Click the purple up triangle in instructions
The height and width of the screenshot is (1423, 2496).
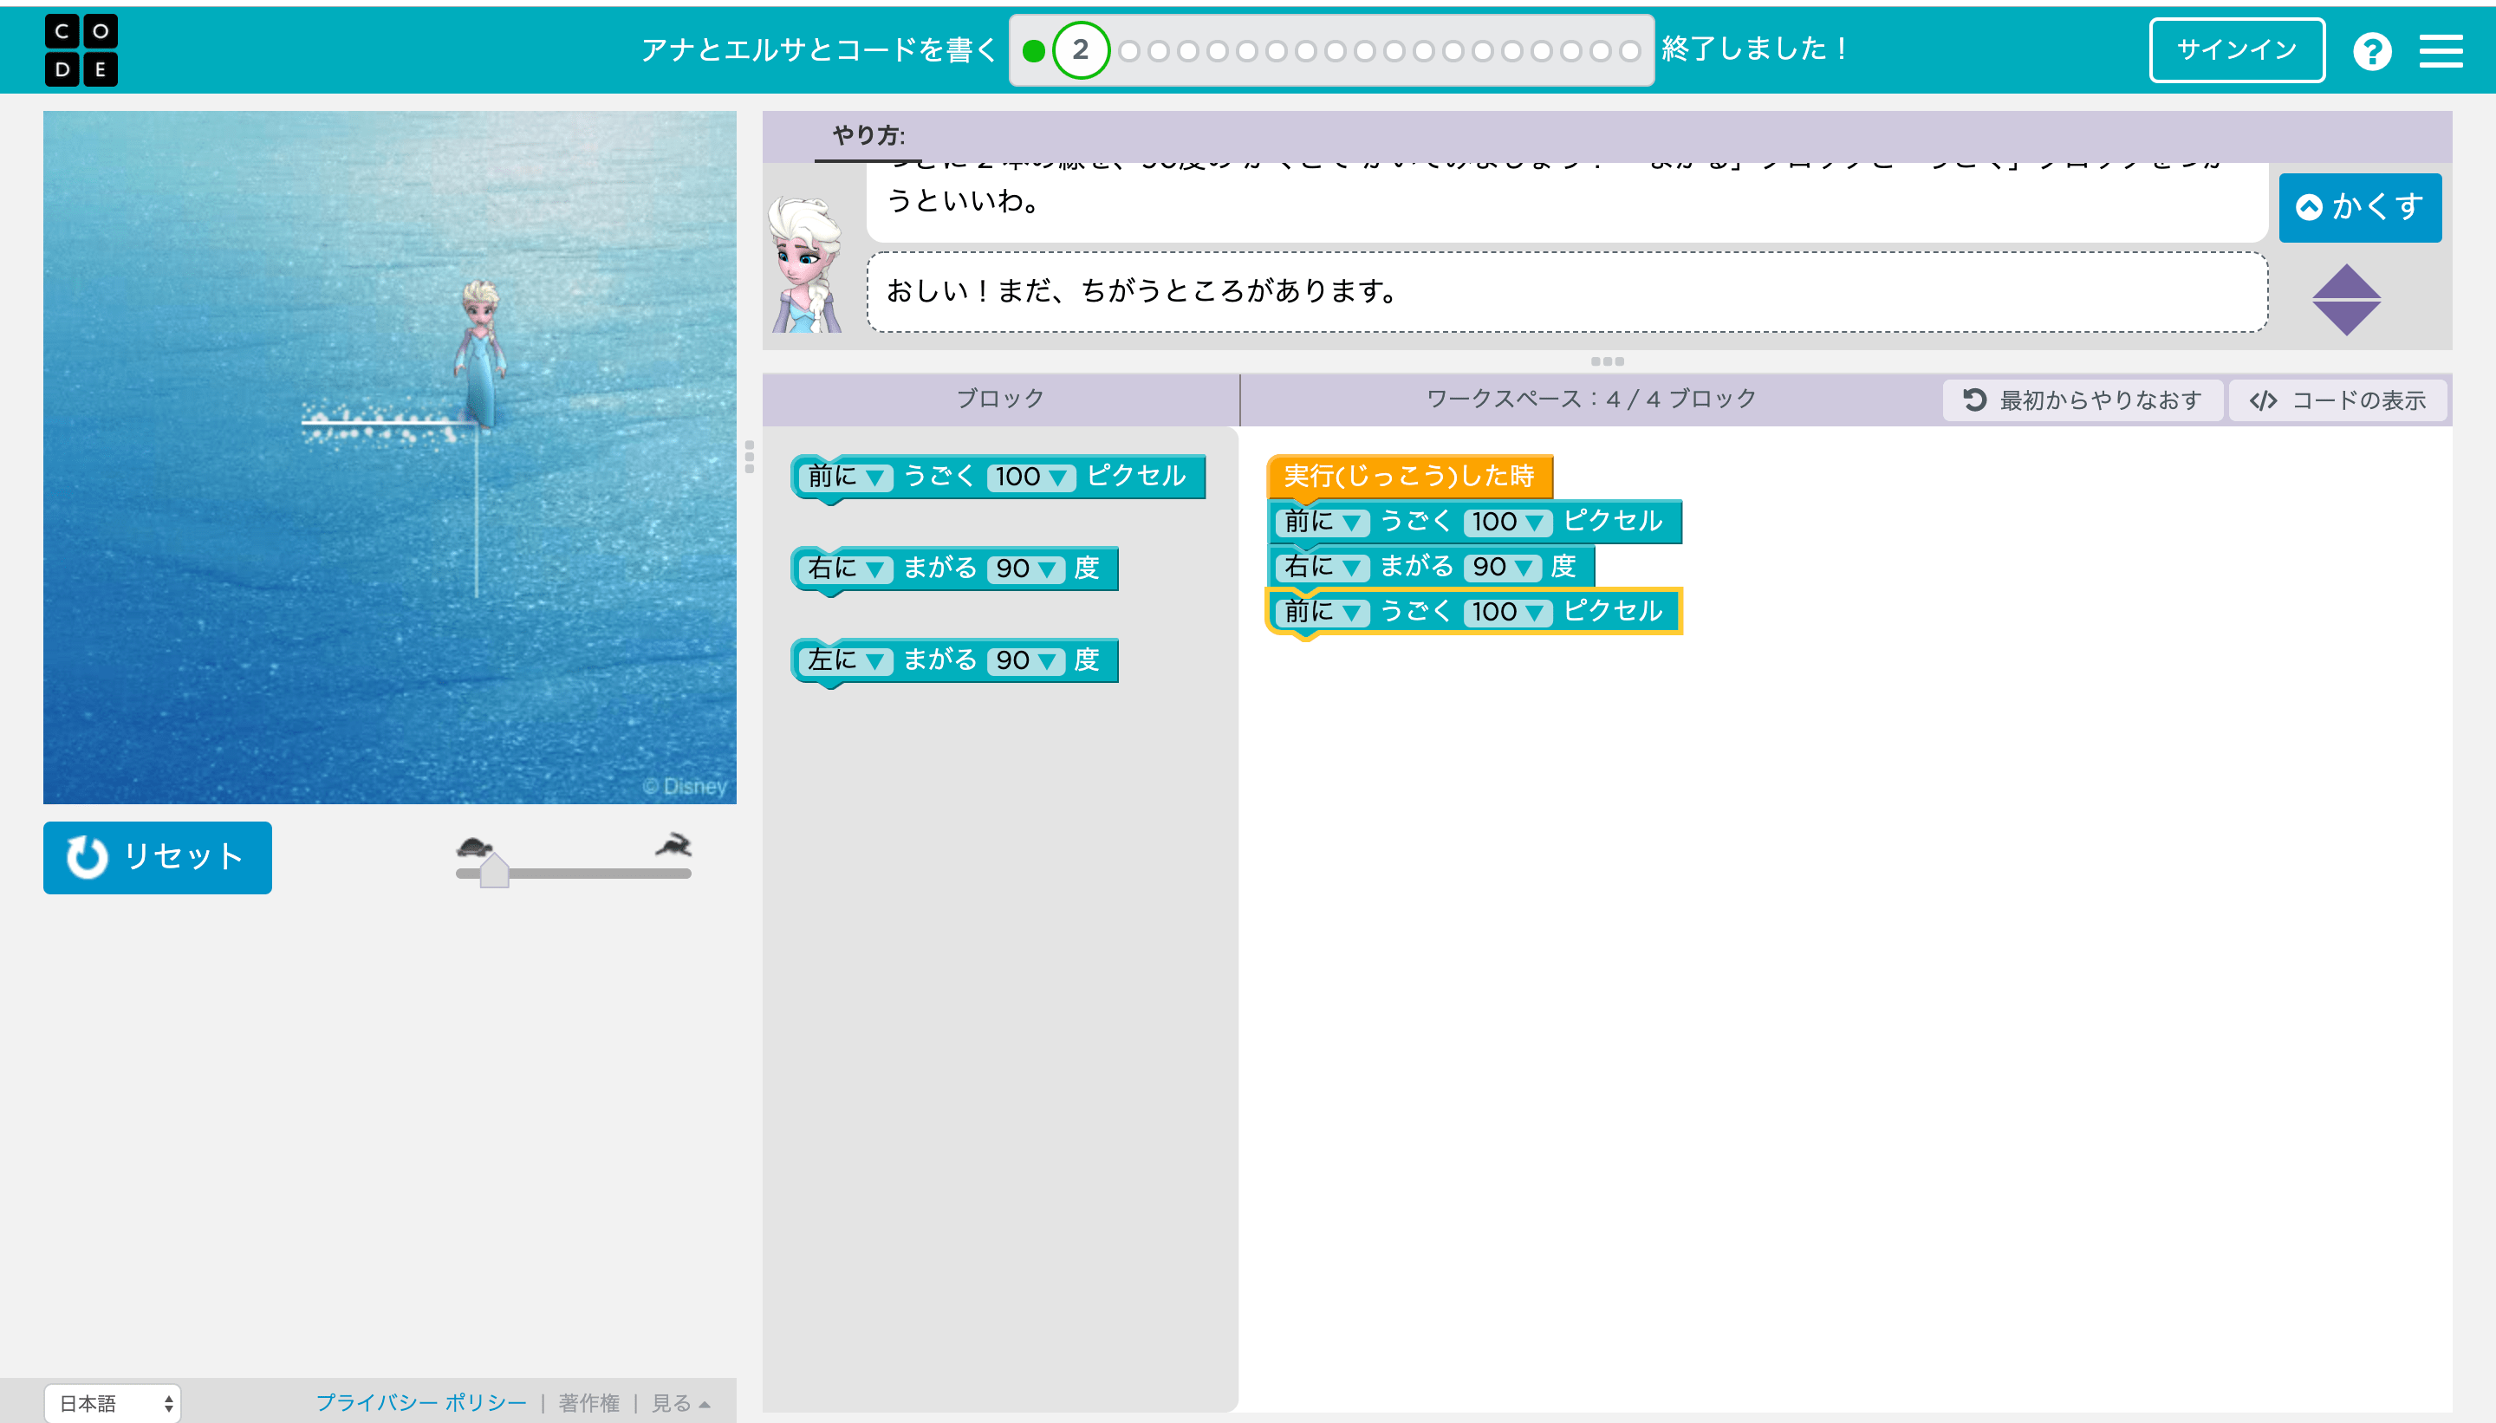[2345, 282]
